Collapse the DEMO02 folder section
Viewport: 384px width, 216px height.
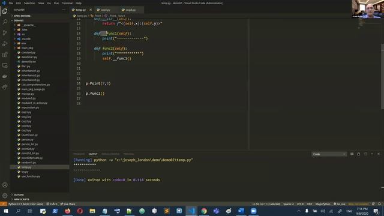[x=40, y=20]
